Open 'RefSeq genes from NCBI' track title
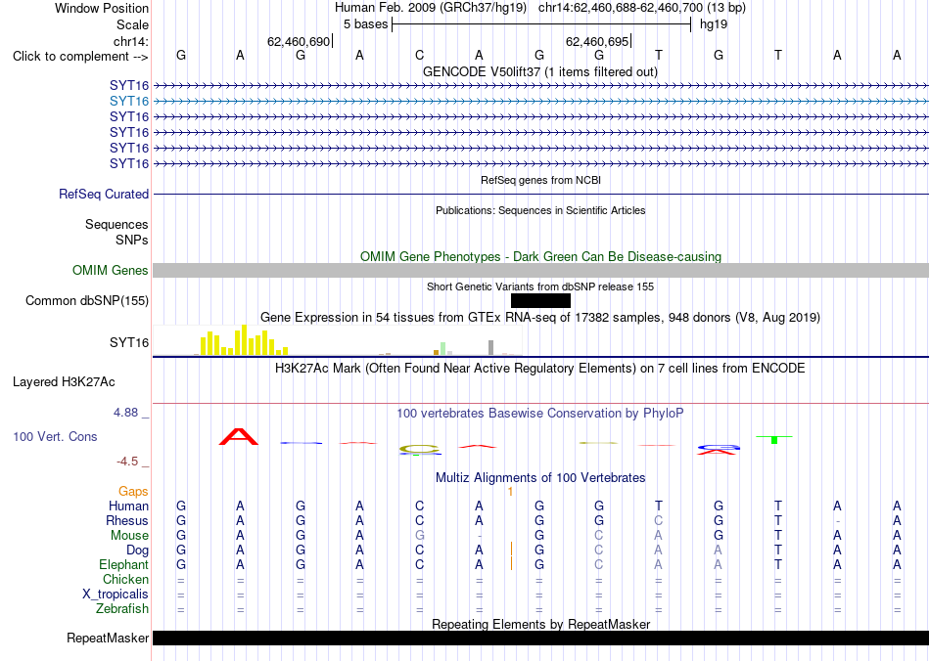 click(540, 180)
